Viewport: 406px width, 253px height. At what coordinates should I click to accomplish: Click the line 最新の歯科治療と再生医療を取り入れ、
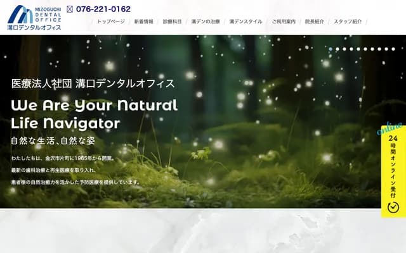[54, 170]
